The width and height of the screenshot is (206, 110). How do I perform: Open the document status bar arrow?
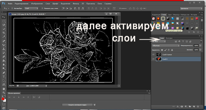(46, 86)
